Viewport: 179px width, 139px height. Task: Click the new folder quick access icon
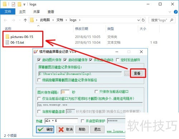19,4
